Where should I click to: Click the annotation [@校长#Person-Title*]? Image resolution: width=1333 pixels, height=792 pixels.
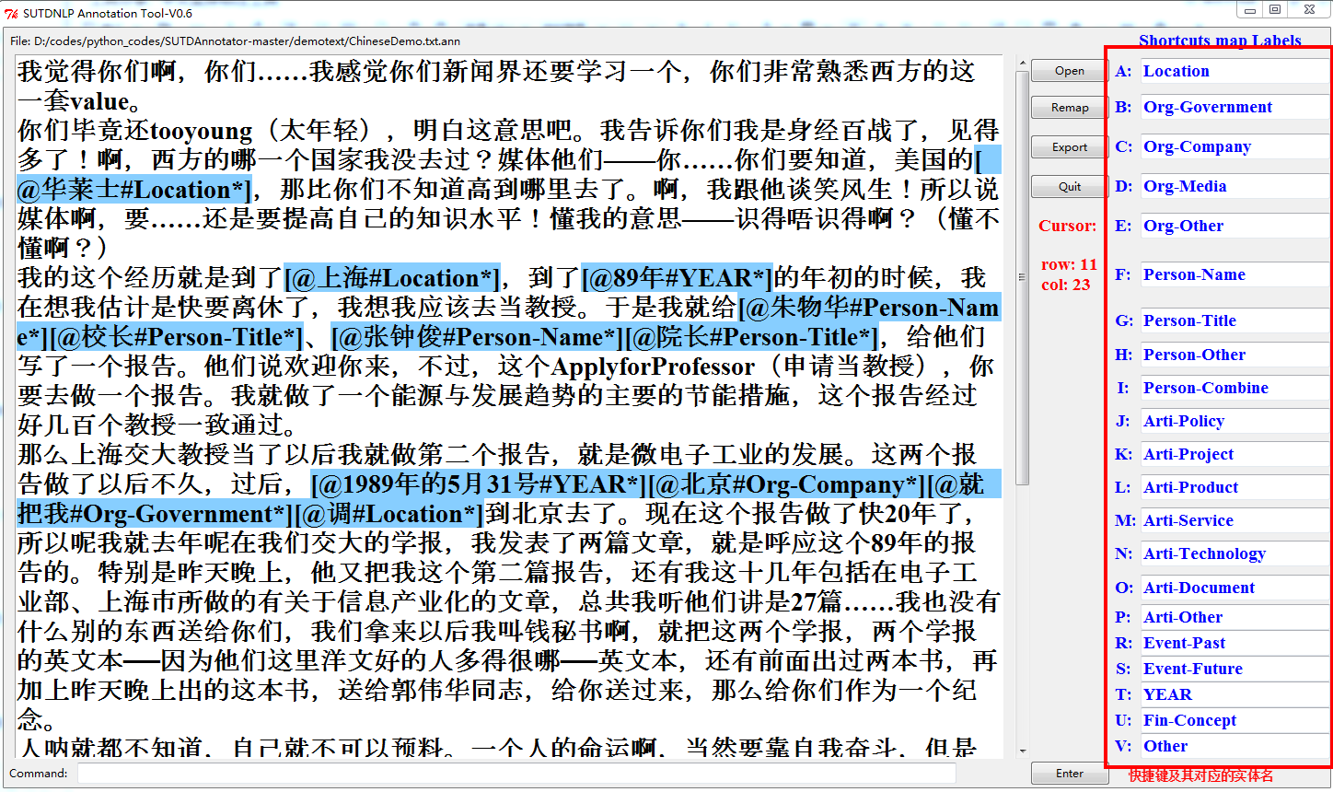point(177,337)
